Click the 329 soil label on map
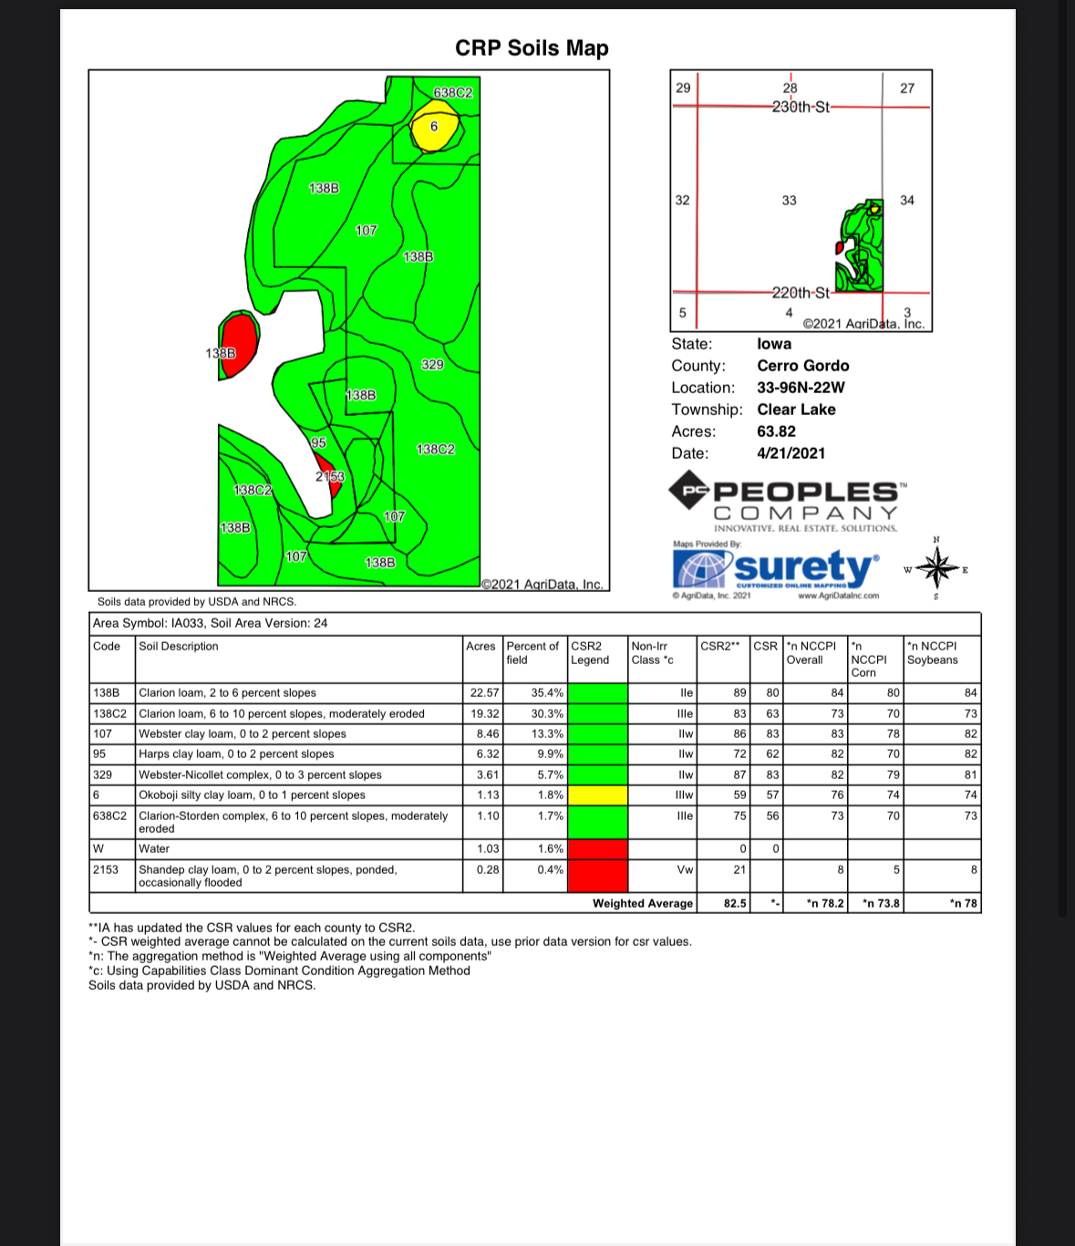Image resolution: width=1075 pixels, height=1246 pixels. click(432, 365)
